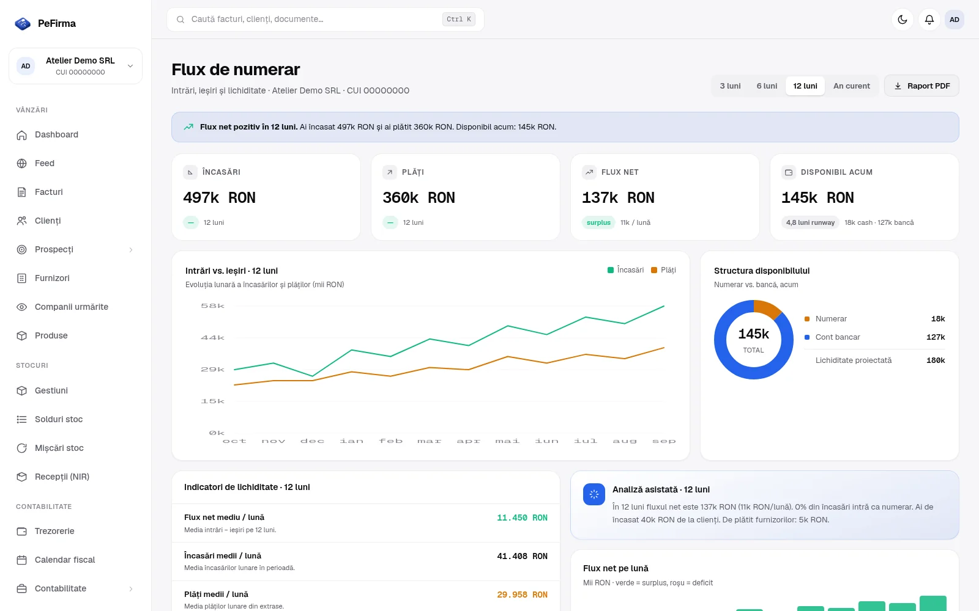
Task: Toggle the Plăți series in chart legend
Action: tap(663, 270)
